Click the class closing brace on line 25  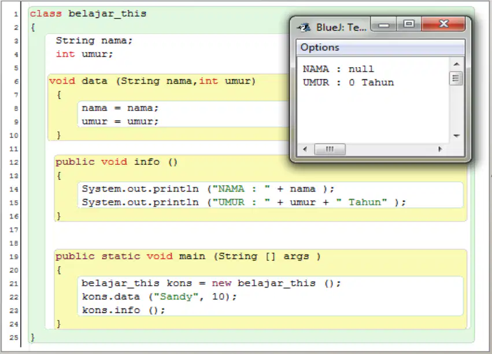[x=32, y=337]
